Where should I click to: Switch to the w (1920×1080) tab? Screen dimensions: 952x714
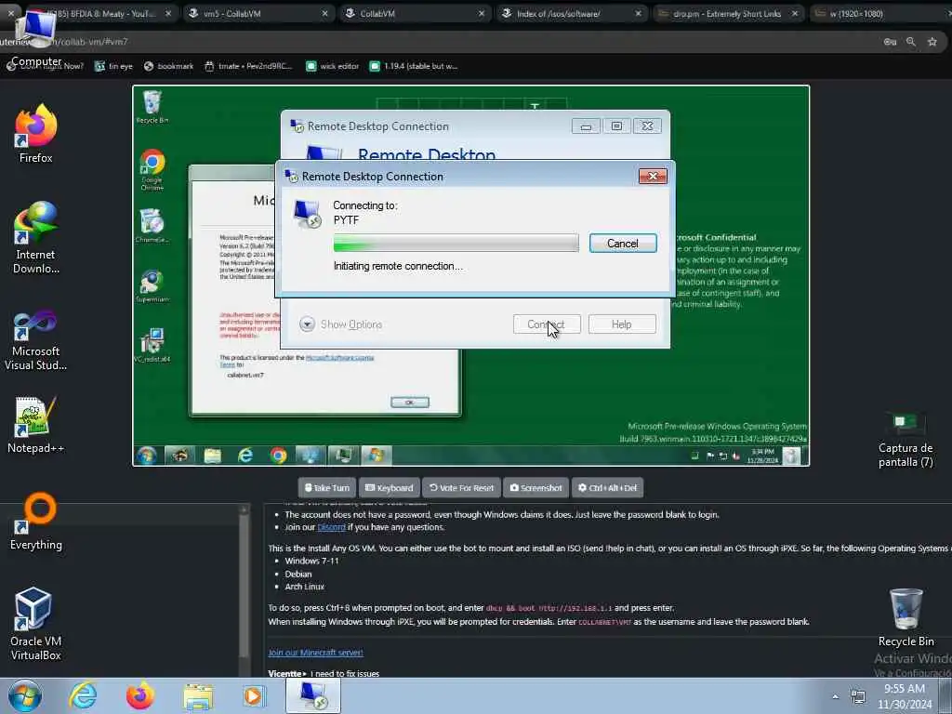click(880, 13)
